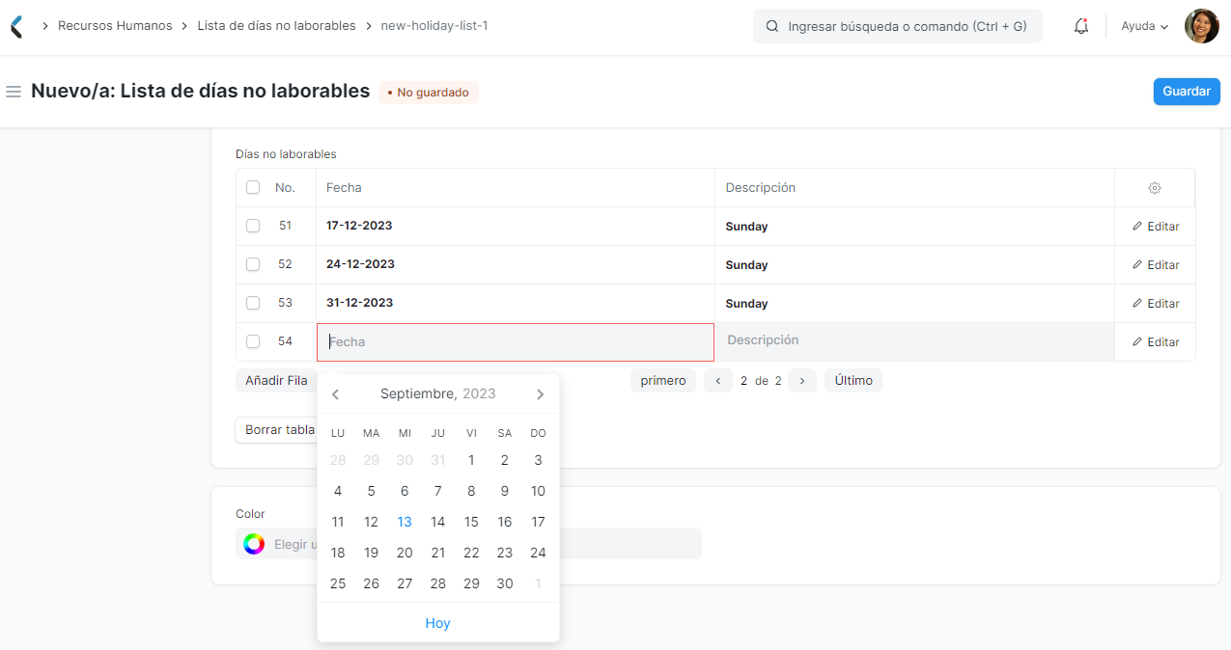
Task: Choose day 20 in the calendar
Action: 405,553
